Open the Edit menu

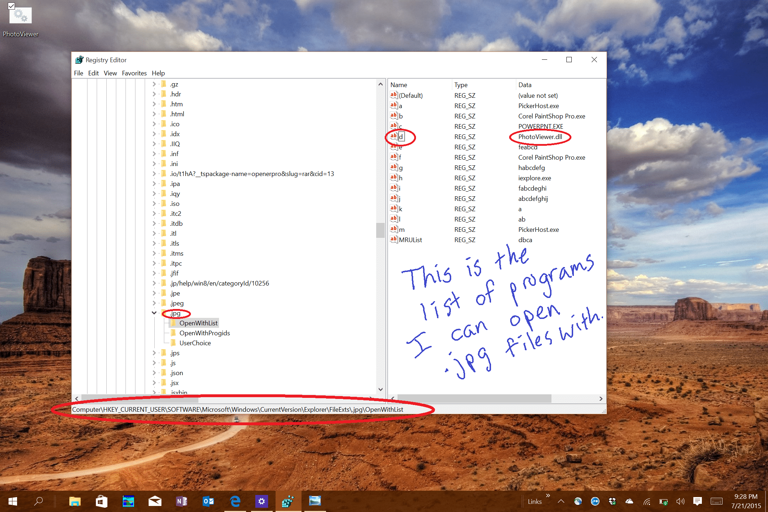(x=94, y=73)
